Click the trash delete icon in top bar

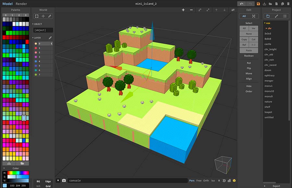(288, 4)
